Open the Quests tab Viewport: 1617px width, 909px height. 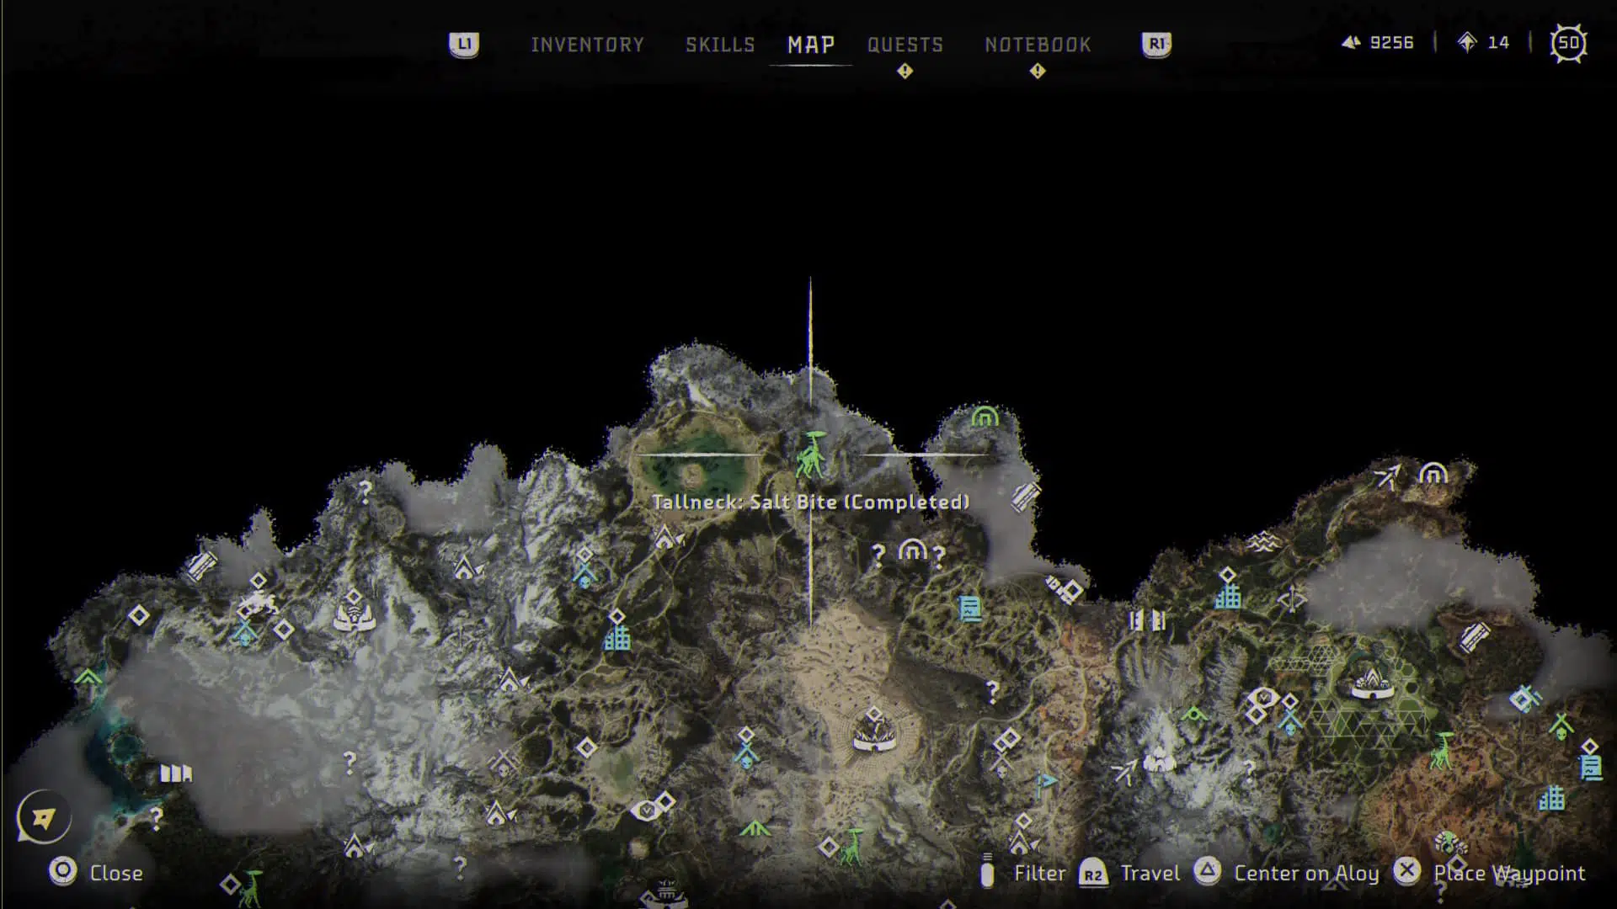pyautogui.click(x=905, y=45)
